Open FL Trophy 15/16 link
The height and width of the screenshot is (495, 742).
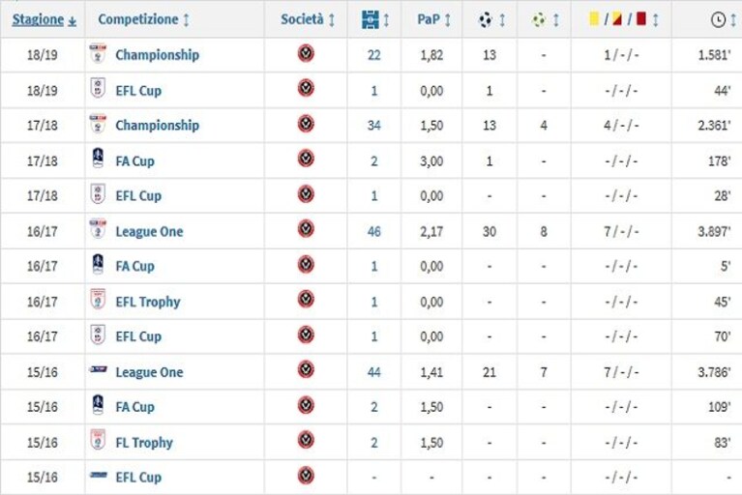[144, 443]
